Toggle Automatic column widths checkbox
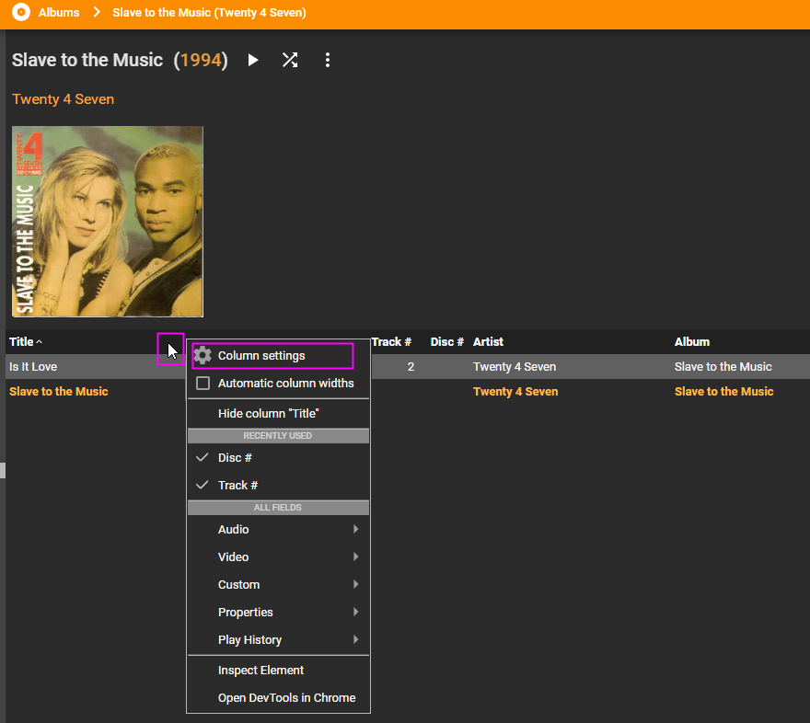810x723 pixels. click(203, 384)
